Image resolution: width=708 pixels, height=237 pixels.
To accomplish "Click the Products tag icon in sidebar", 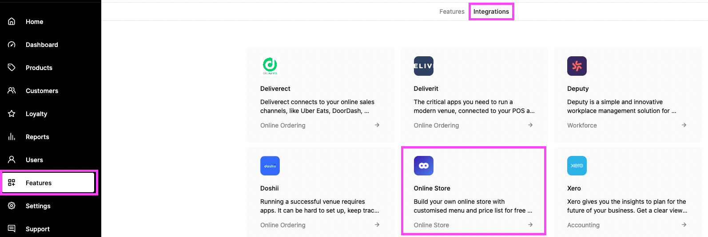I will (x=12, y=67).
